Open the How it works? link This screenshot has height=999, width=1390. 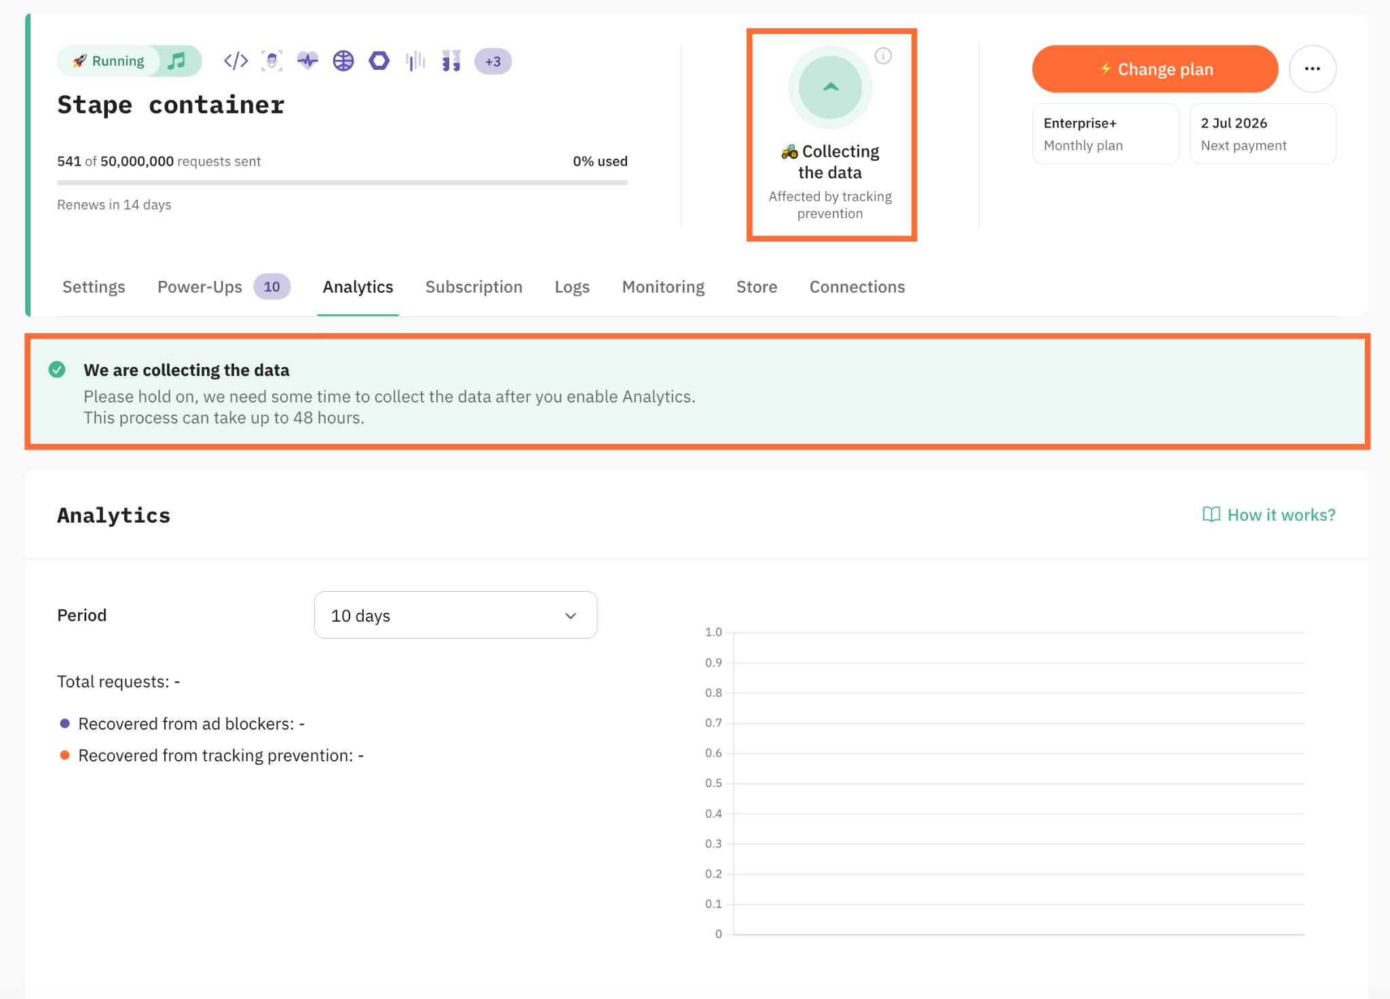pyautogui.click(x=1269, y=515)
